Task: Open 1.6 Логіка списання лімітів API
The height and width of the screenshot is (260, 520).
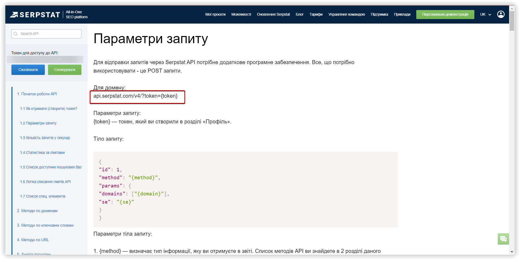Action: (x=45, y=182)
